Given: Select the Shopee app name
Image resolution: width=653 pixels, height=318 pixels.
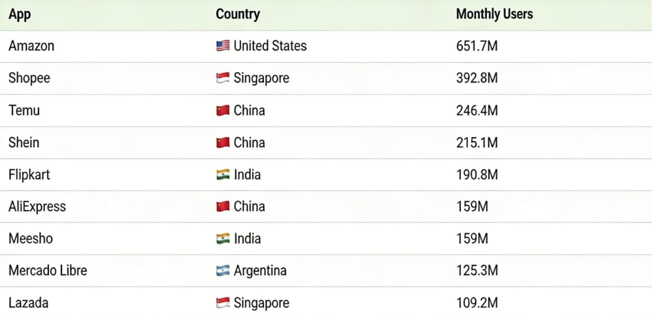Looking at the screenshot, I should [x=29, y=78].
